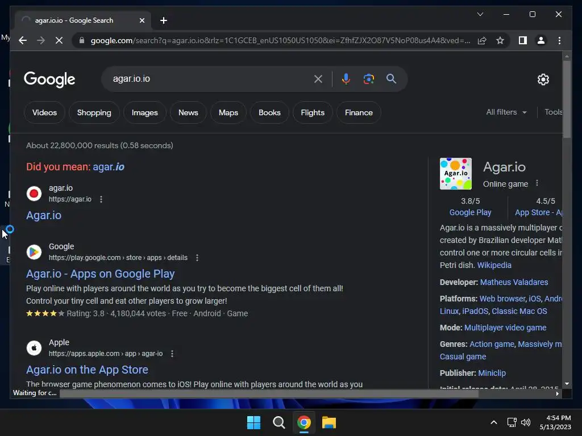Open the Wikipedia link
The image size is (582, 436).
click(x=494, y=266)
